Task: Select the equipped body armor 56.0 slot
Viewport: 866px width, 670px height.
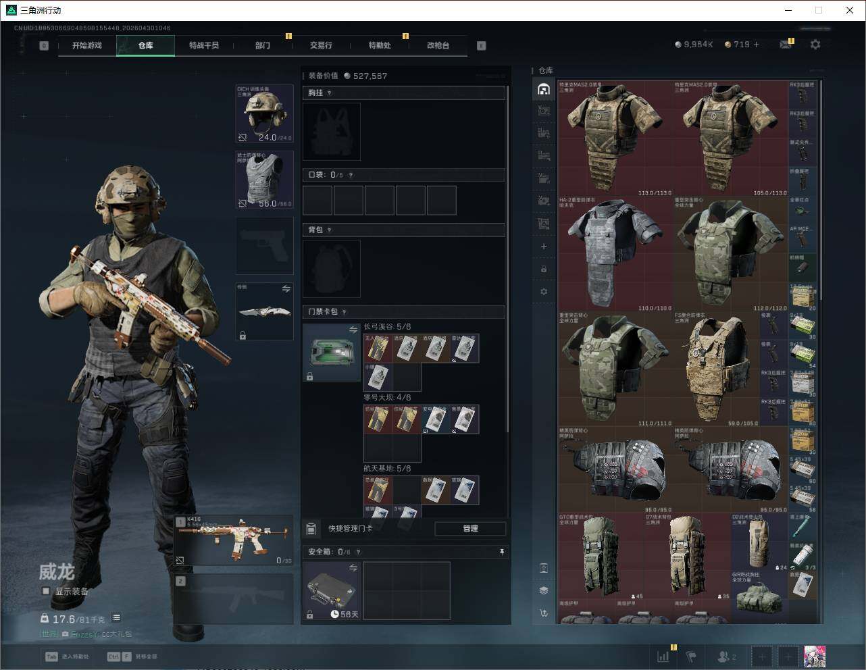Action: [x=264, y=180]
